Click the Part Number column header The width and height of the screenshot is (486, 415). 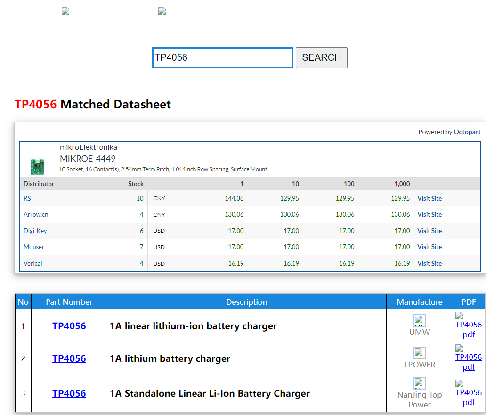[x=69, y=302]
